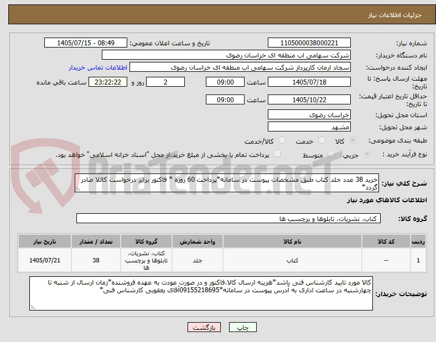Viewport: 436px width, 342px height.
Task: Click the شرح کلی نیاز description textarea
Action: tap(227, 183)
